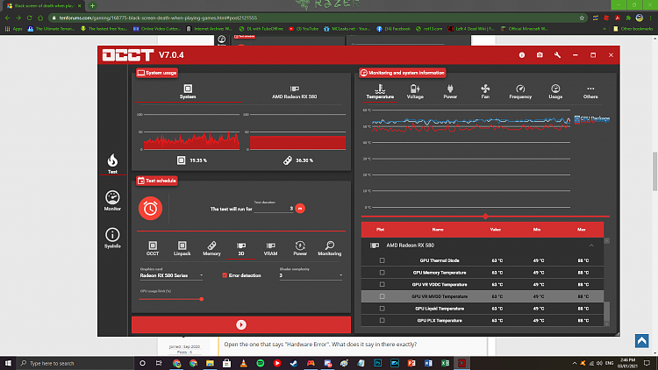658x370 pixels.
Task: Sort sensor table by Value column
Action: [x=495, y=230]
